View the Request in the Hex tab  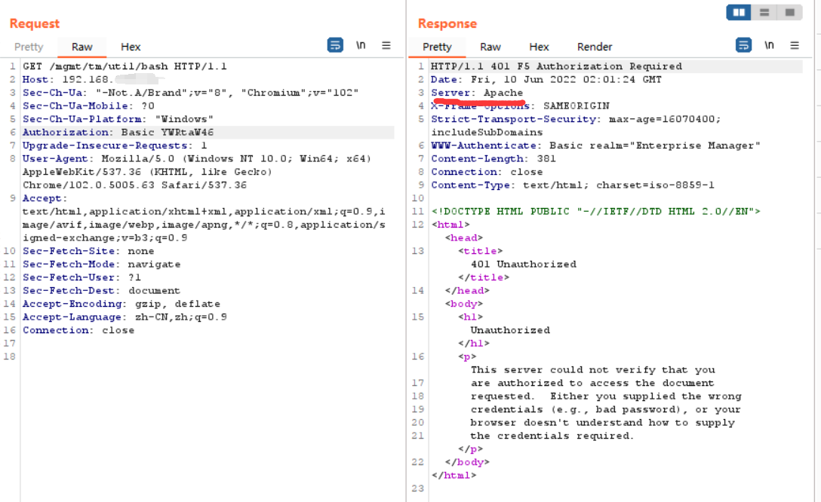(x=130, y=47)
